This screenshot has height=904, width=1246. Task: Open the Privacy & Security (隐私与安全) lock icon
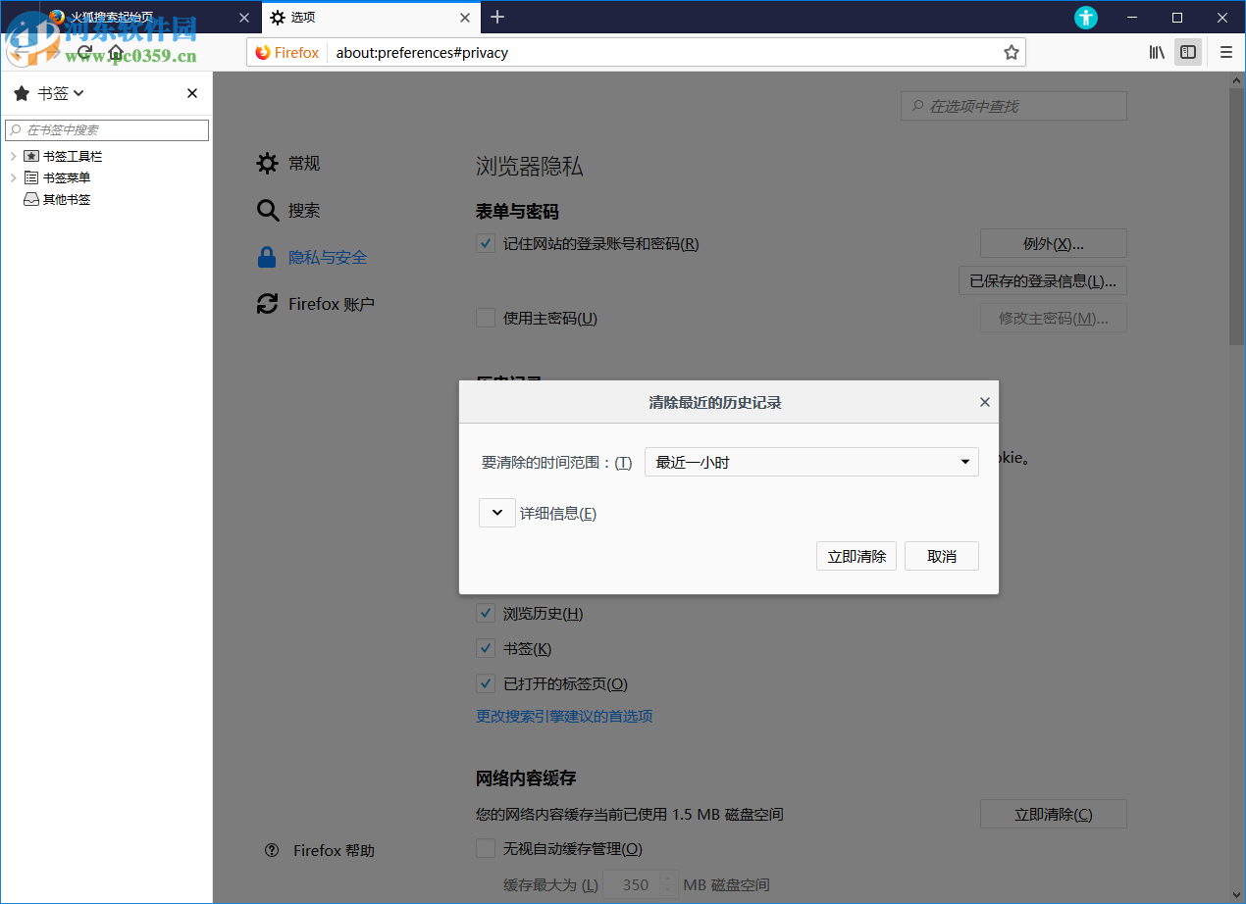(x=266, y=257)
